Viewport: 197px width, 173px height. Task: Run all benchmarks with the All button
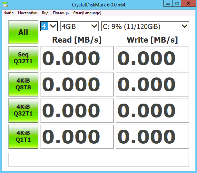coord(23,32)
